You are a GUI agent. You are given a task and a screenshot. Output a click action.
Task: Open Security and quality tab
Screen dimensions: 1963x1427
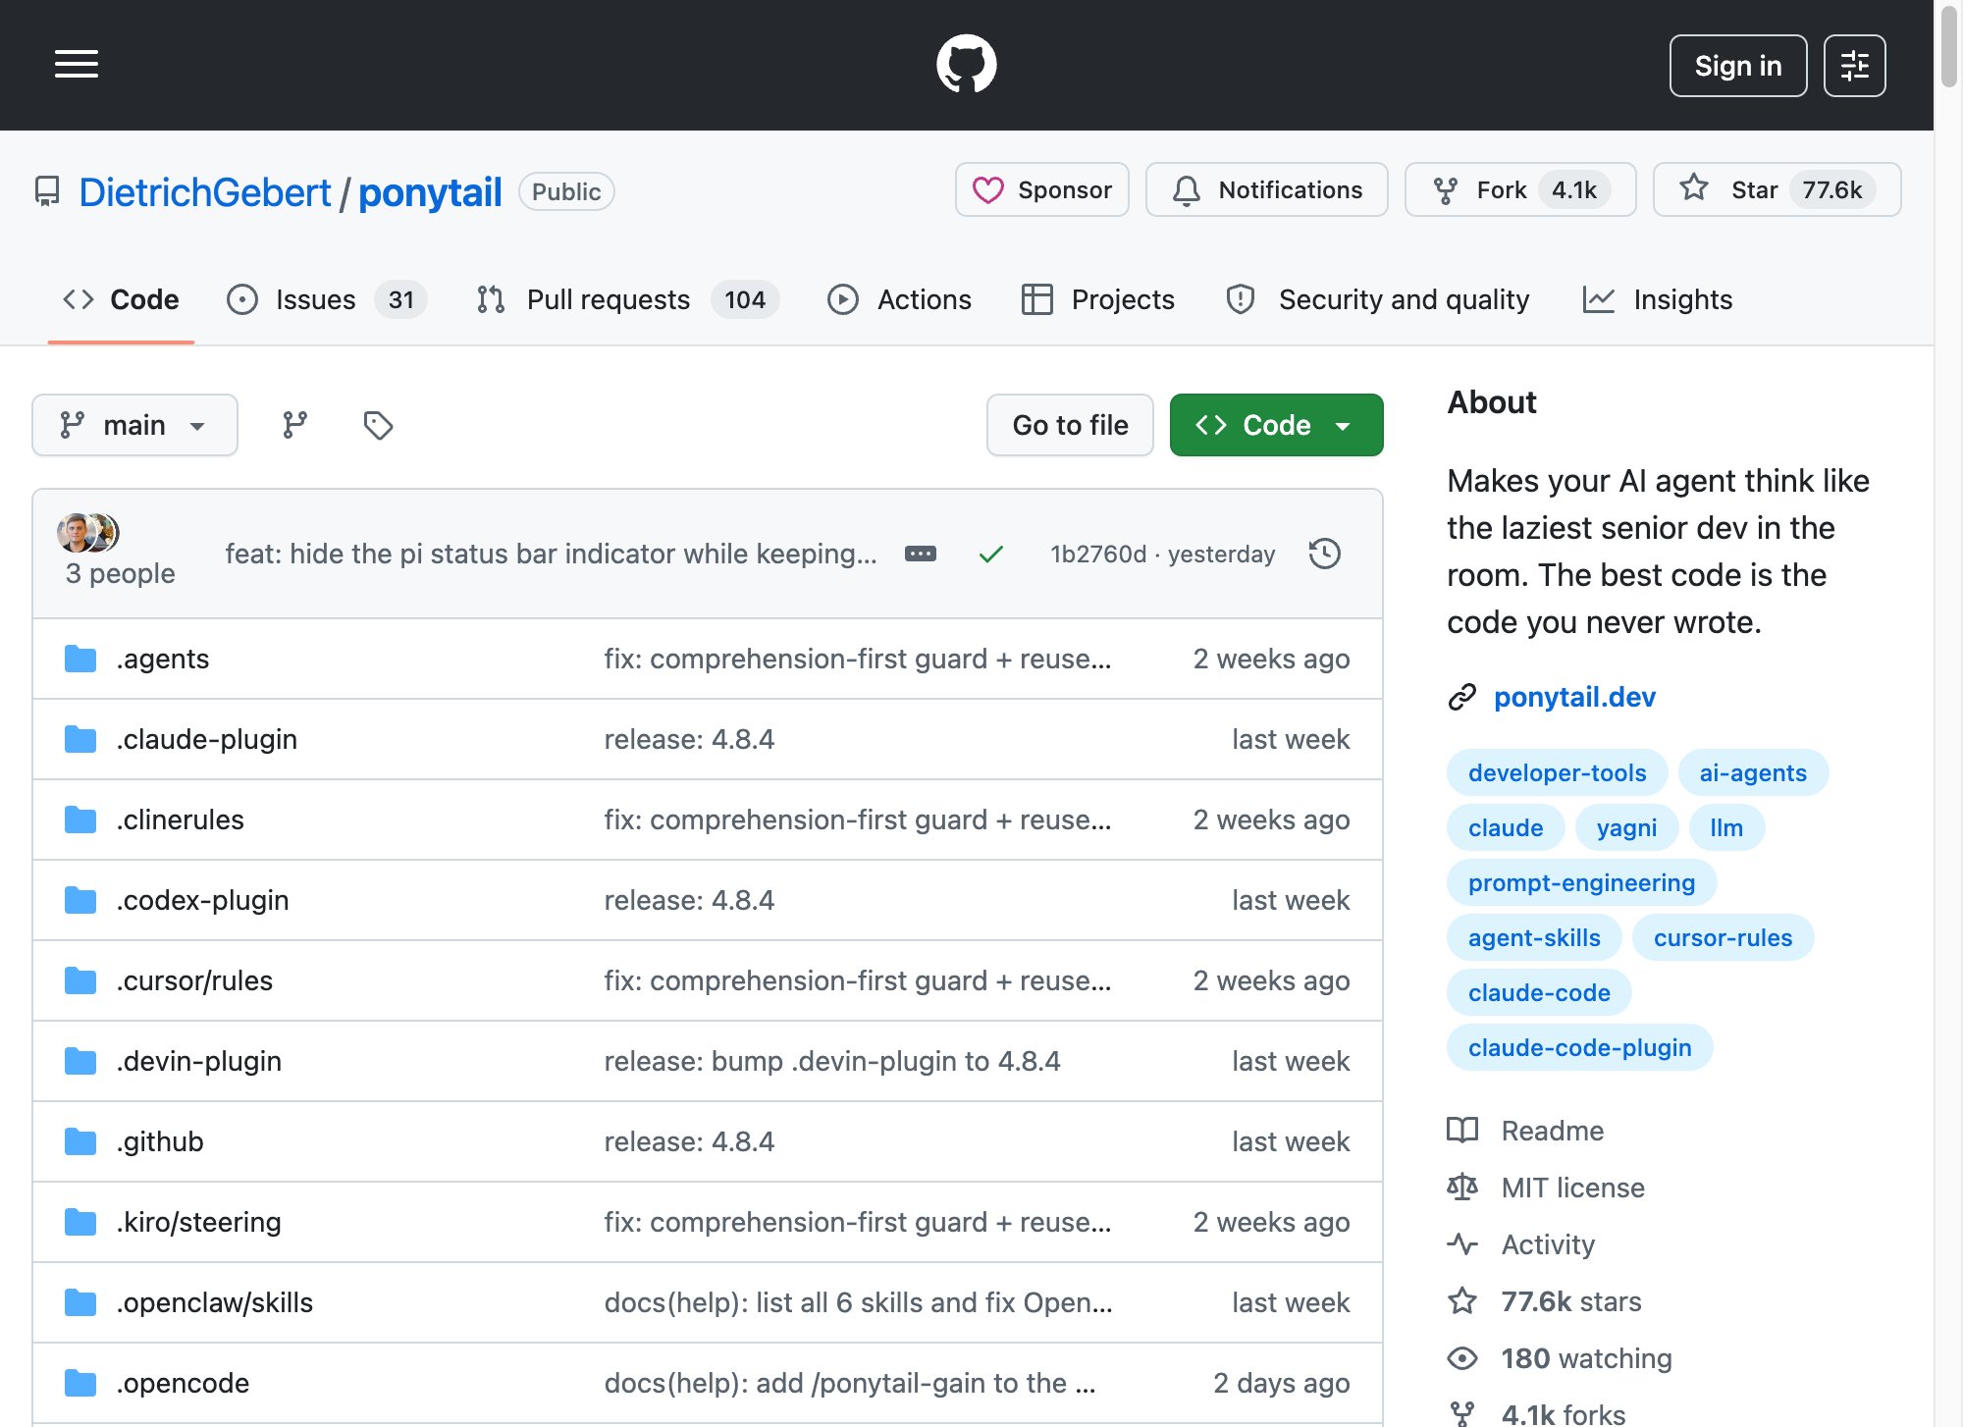coord(1377,299)
